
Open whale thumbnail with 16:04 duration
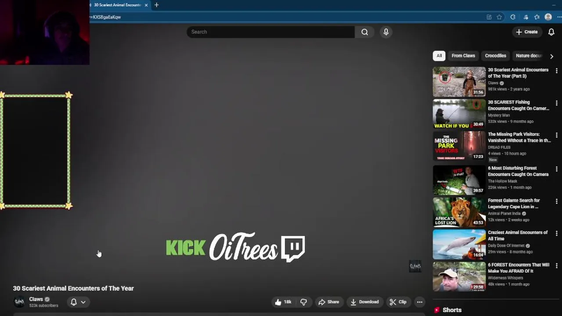point(459,244)
